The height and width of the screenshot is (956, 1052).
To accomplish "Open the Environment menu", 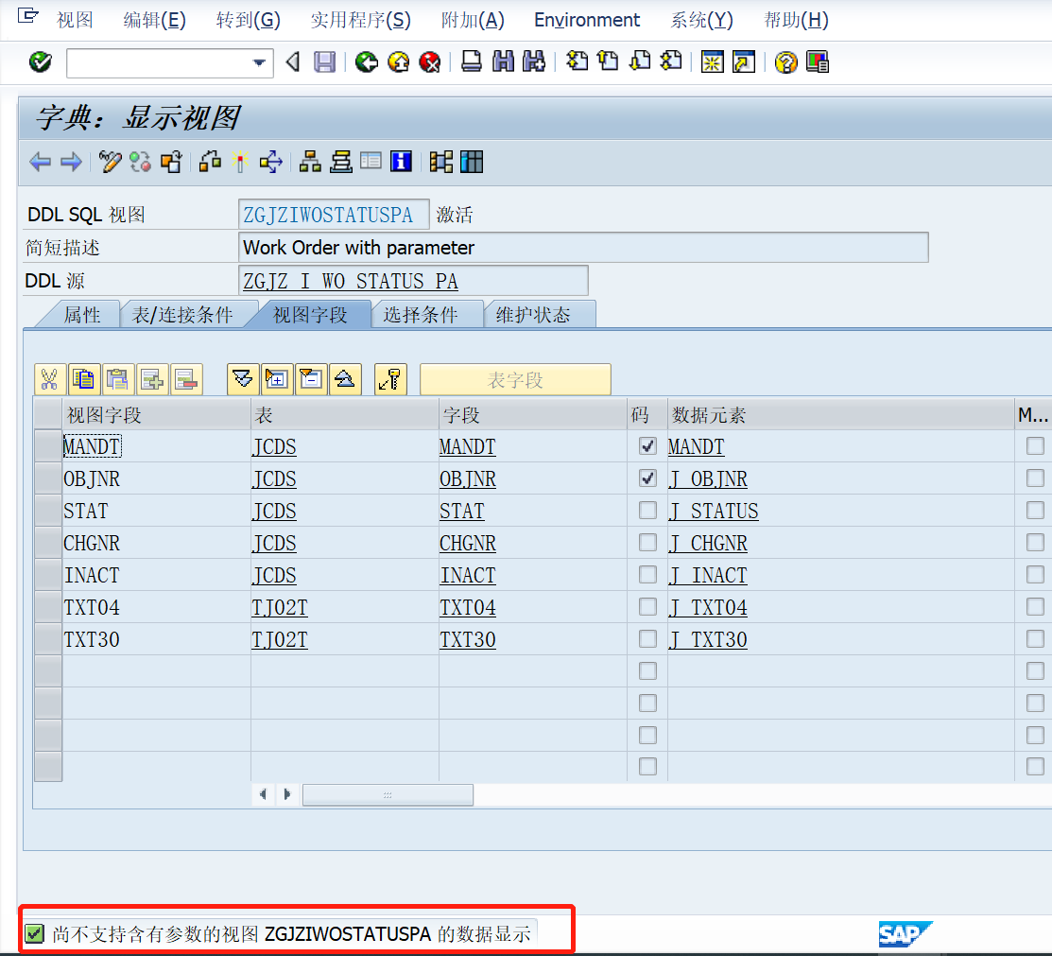I will 586,19.
